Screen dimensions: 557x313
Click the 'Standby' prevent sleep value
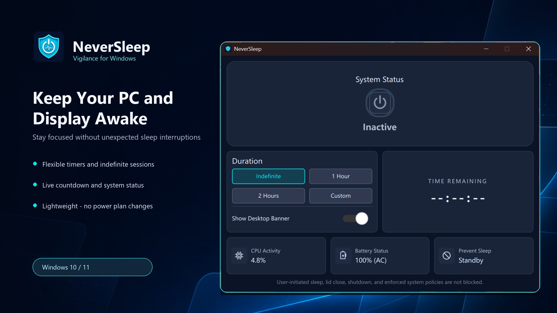point(471,260)
